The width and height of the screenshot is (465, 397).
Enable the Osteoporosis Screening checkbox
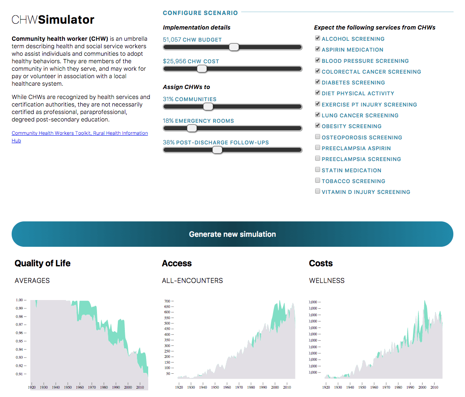318,137
